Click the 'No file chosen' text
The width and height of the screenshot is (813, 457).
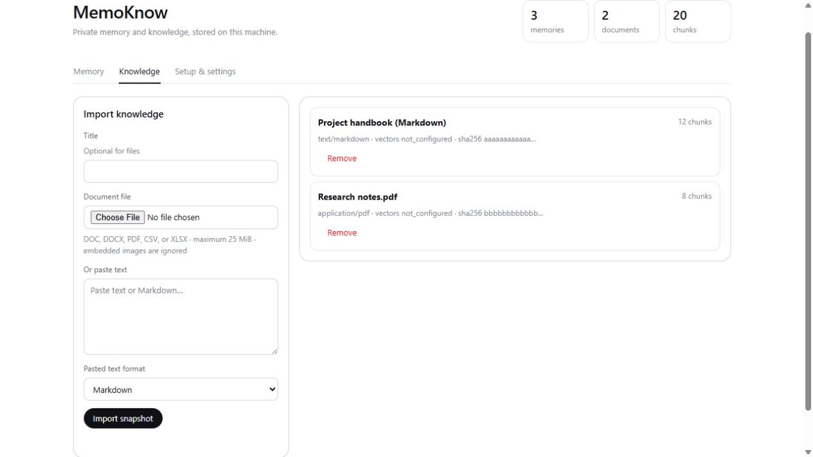click(x=174, y=218)
